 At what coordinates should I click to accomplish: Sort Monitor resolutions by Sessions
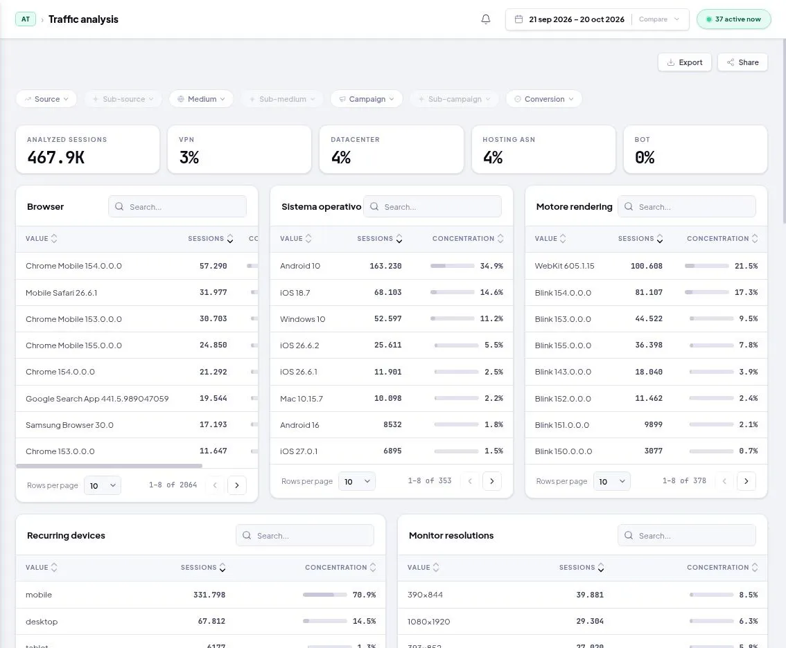pyautogui.click(x=582, y=568)
